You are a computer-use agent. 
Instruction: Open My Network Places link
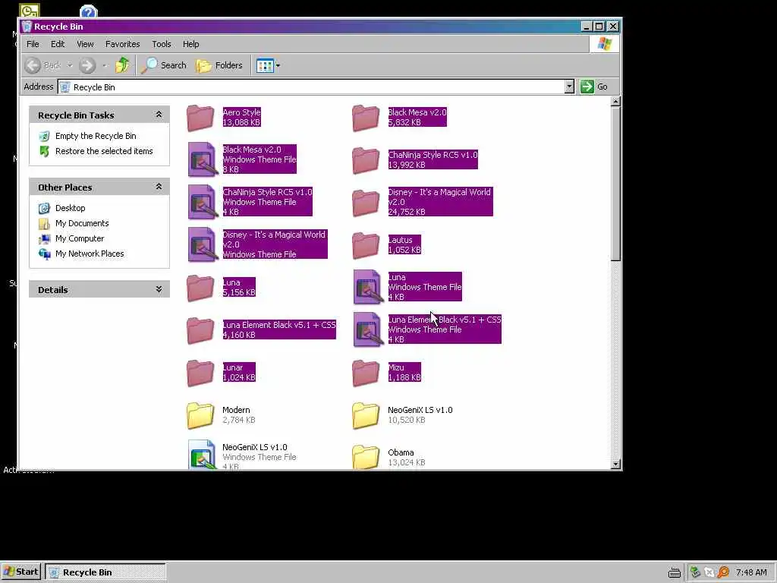[x=90, y=254]
